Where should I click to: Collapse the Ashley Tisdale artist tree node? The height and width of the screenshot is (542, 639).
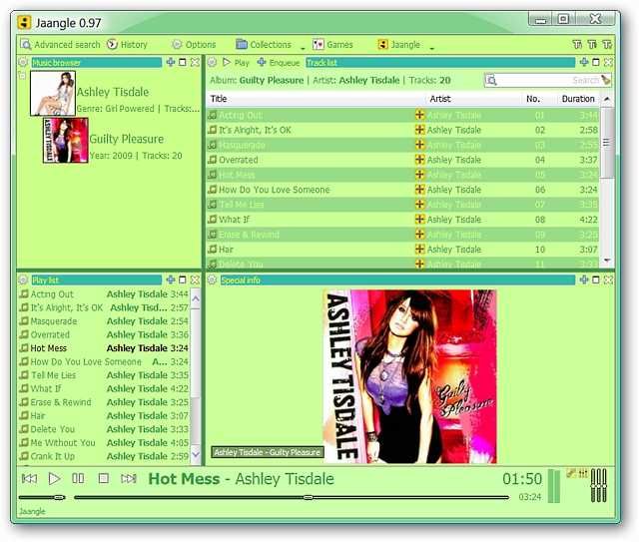pos(22,75)
